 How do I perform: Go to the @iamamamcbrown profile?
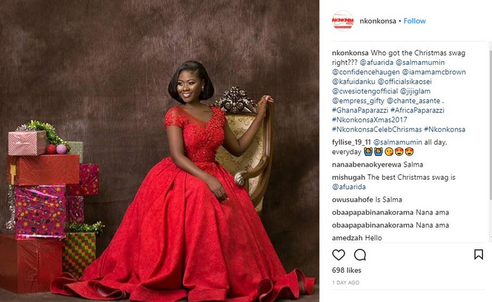tap(434, 72)
